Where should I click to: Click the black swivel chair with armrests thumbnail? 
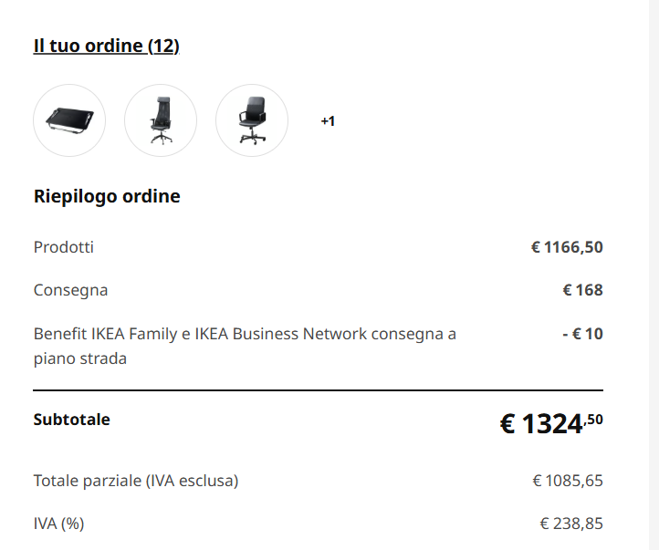point(252,120)
